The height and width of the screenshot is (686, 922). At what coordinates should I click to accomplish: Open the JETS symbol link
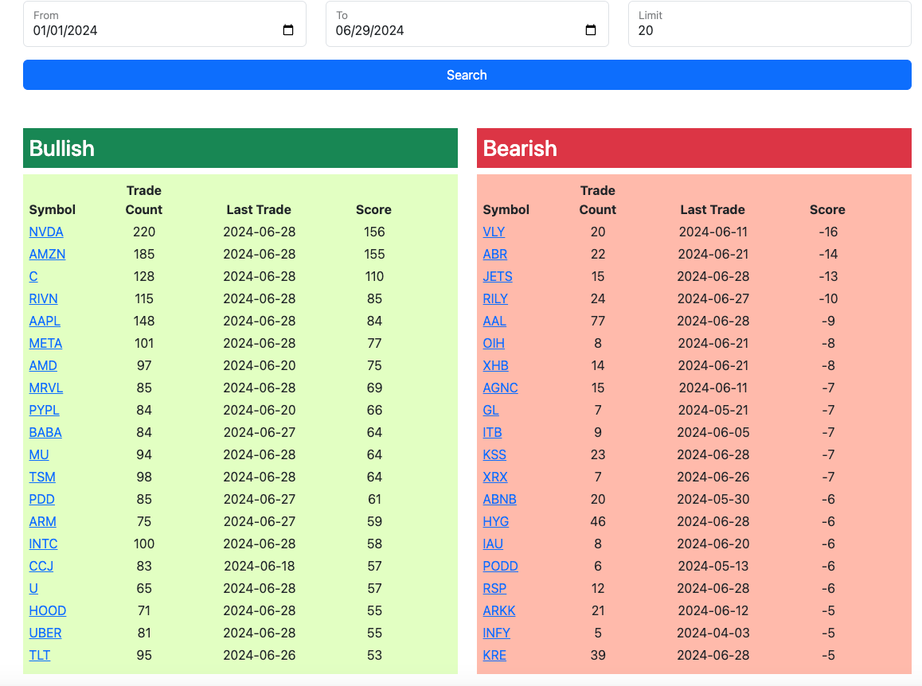pos(498,276)
